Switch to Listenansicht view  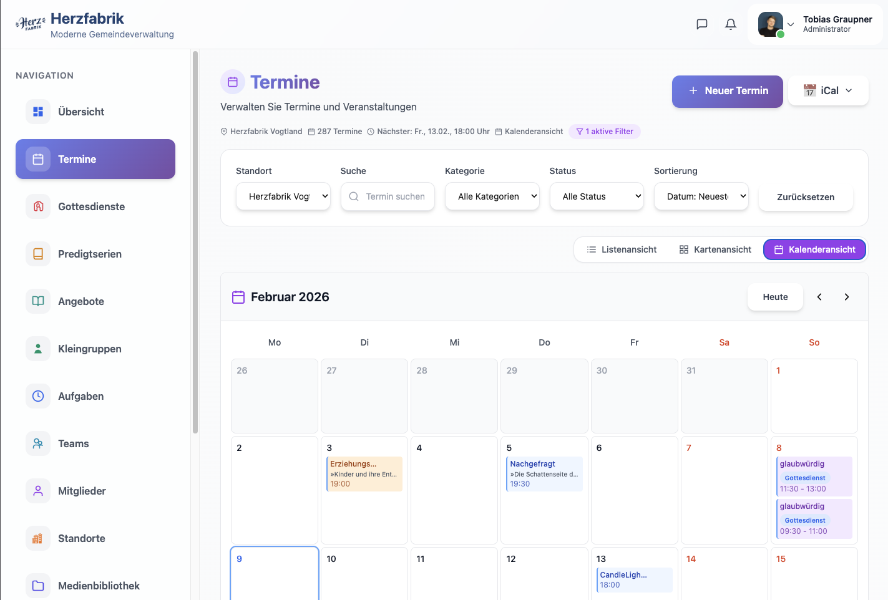(x=622, y=249)
